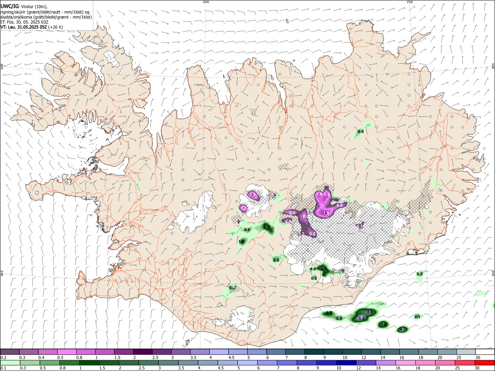Click the white 30 swatch in the snow scale
This screenshot has width=495, height=371.
pos(485,352)
